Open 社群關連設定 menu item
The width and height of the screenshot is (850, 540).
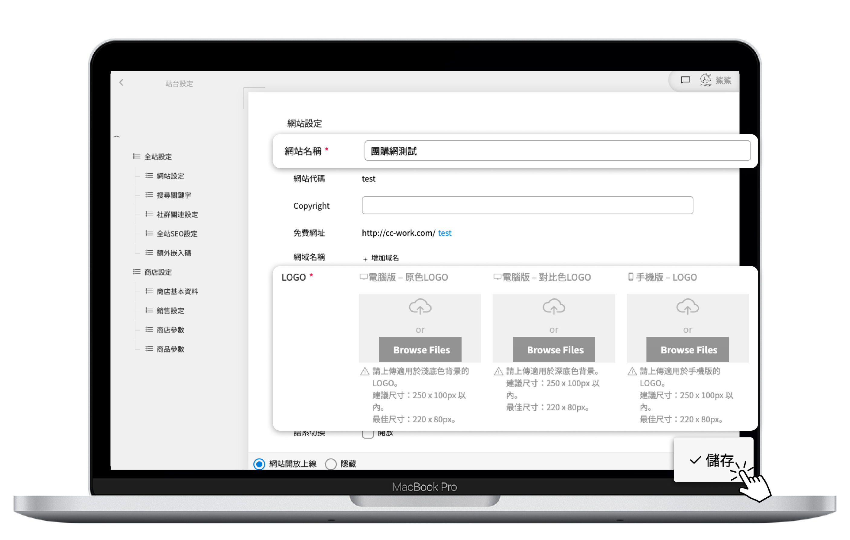(x=177, y=214)
